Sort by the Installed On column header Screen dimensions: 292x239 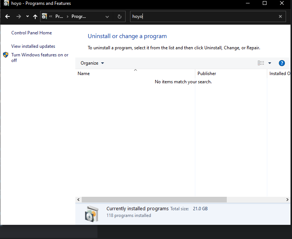[279, 74]
